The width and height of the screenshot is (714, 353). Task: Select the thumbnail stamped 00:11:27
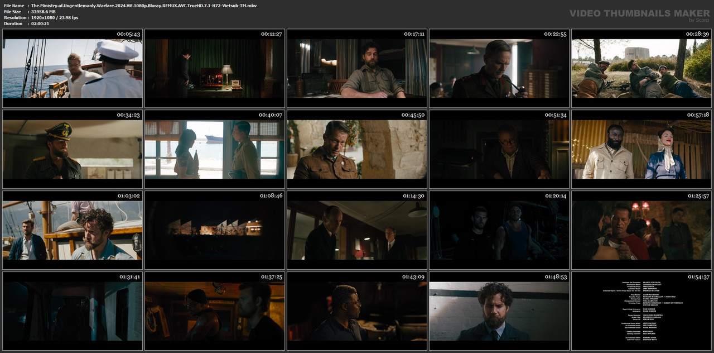click(x=215, y=68)
